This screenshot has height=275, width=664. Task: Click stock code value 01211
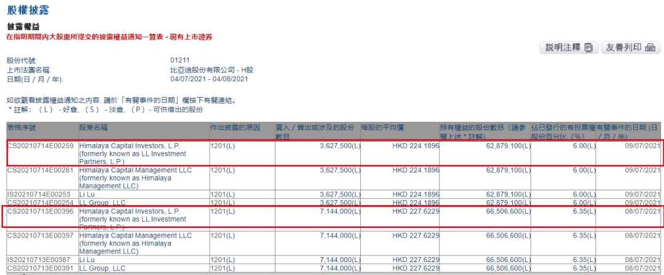(179, 61)
